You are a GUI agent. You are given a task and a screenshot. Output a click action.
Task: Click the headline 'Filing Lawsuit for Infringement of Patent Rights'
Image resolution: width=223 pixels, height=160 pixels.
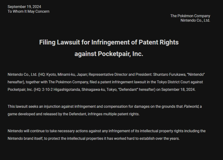(109, 42)
